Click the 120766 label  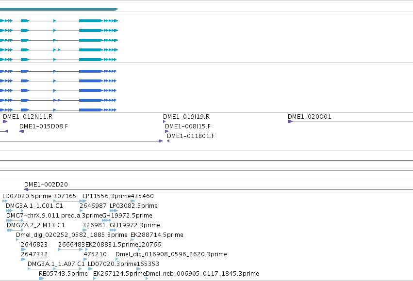[149, 245]
